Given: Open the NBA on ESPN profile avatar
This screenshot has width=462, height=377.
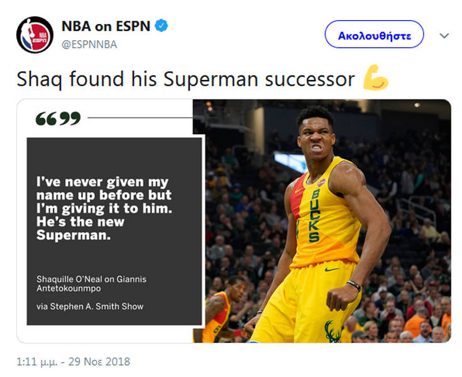Looking at the screenshot, I should (35, 35).
